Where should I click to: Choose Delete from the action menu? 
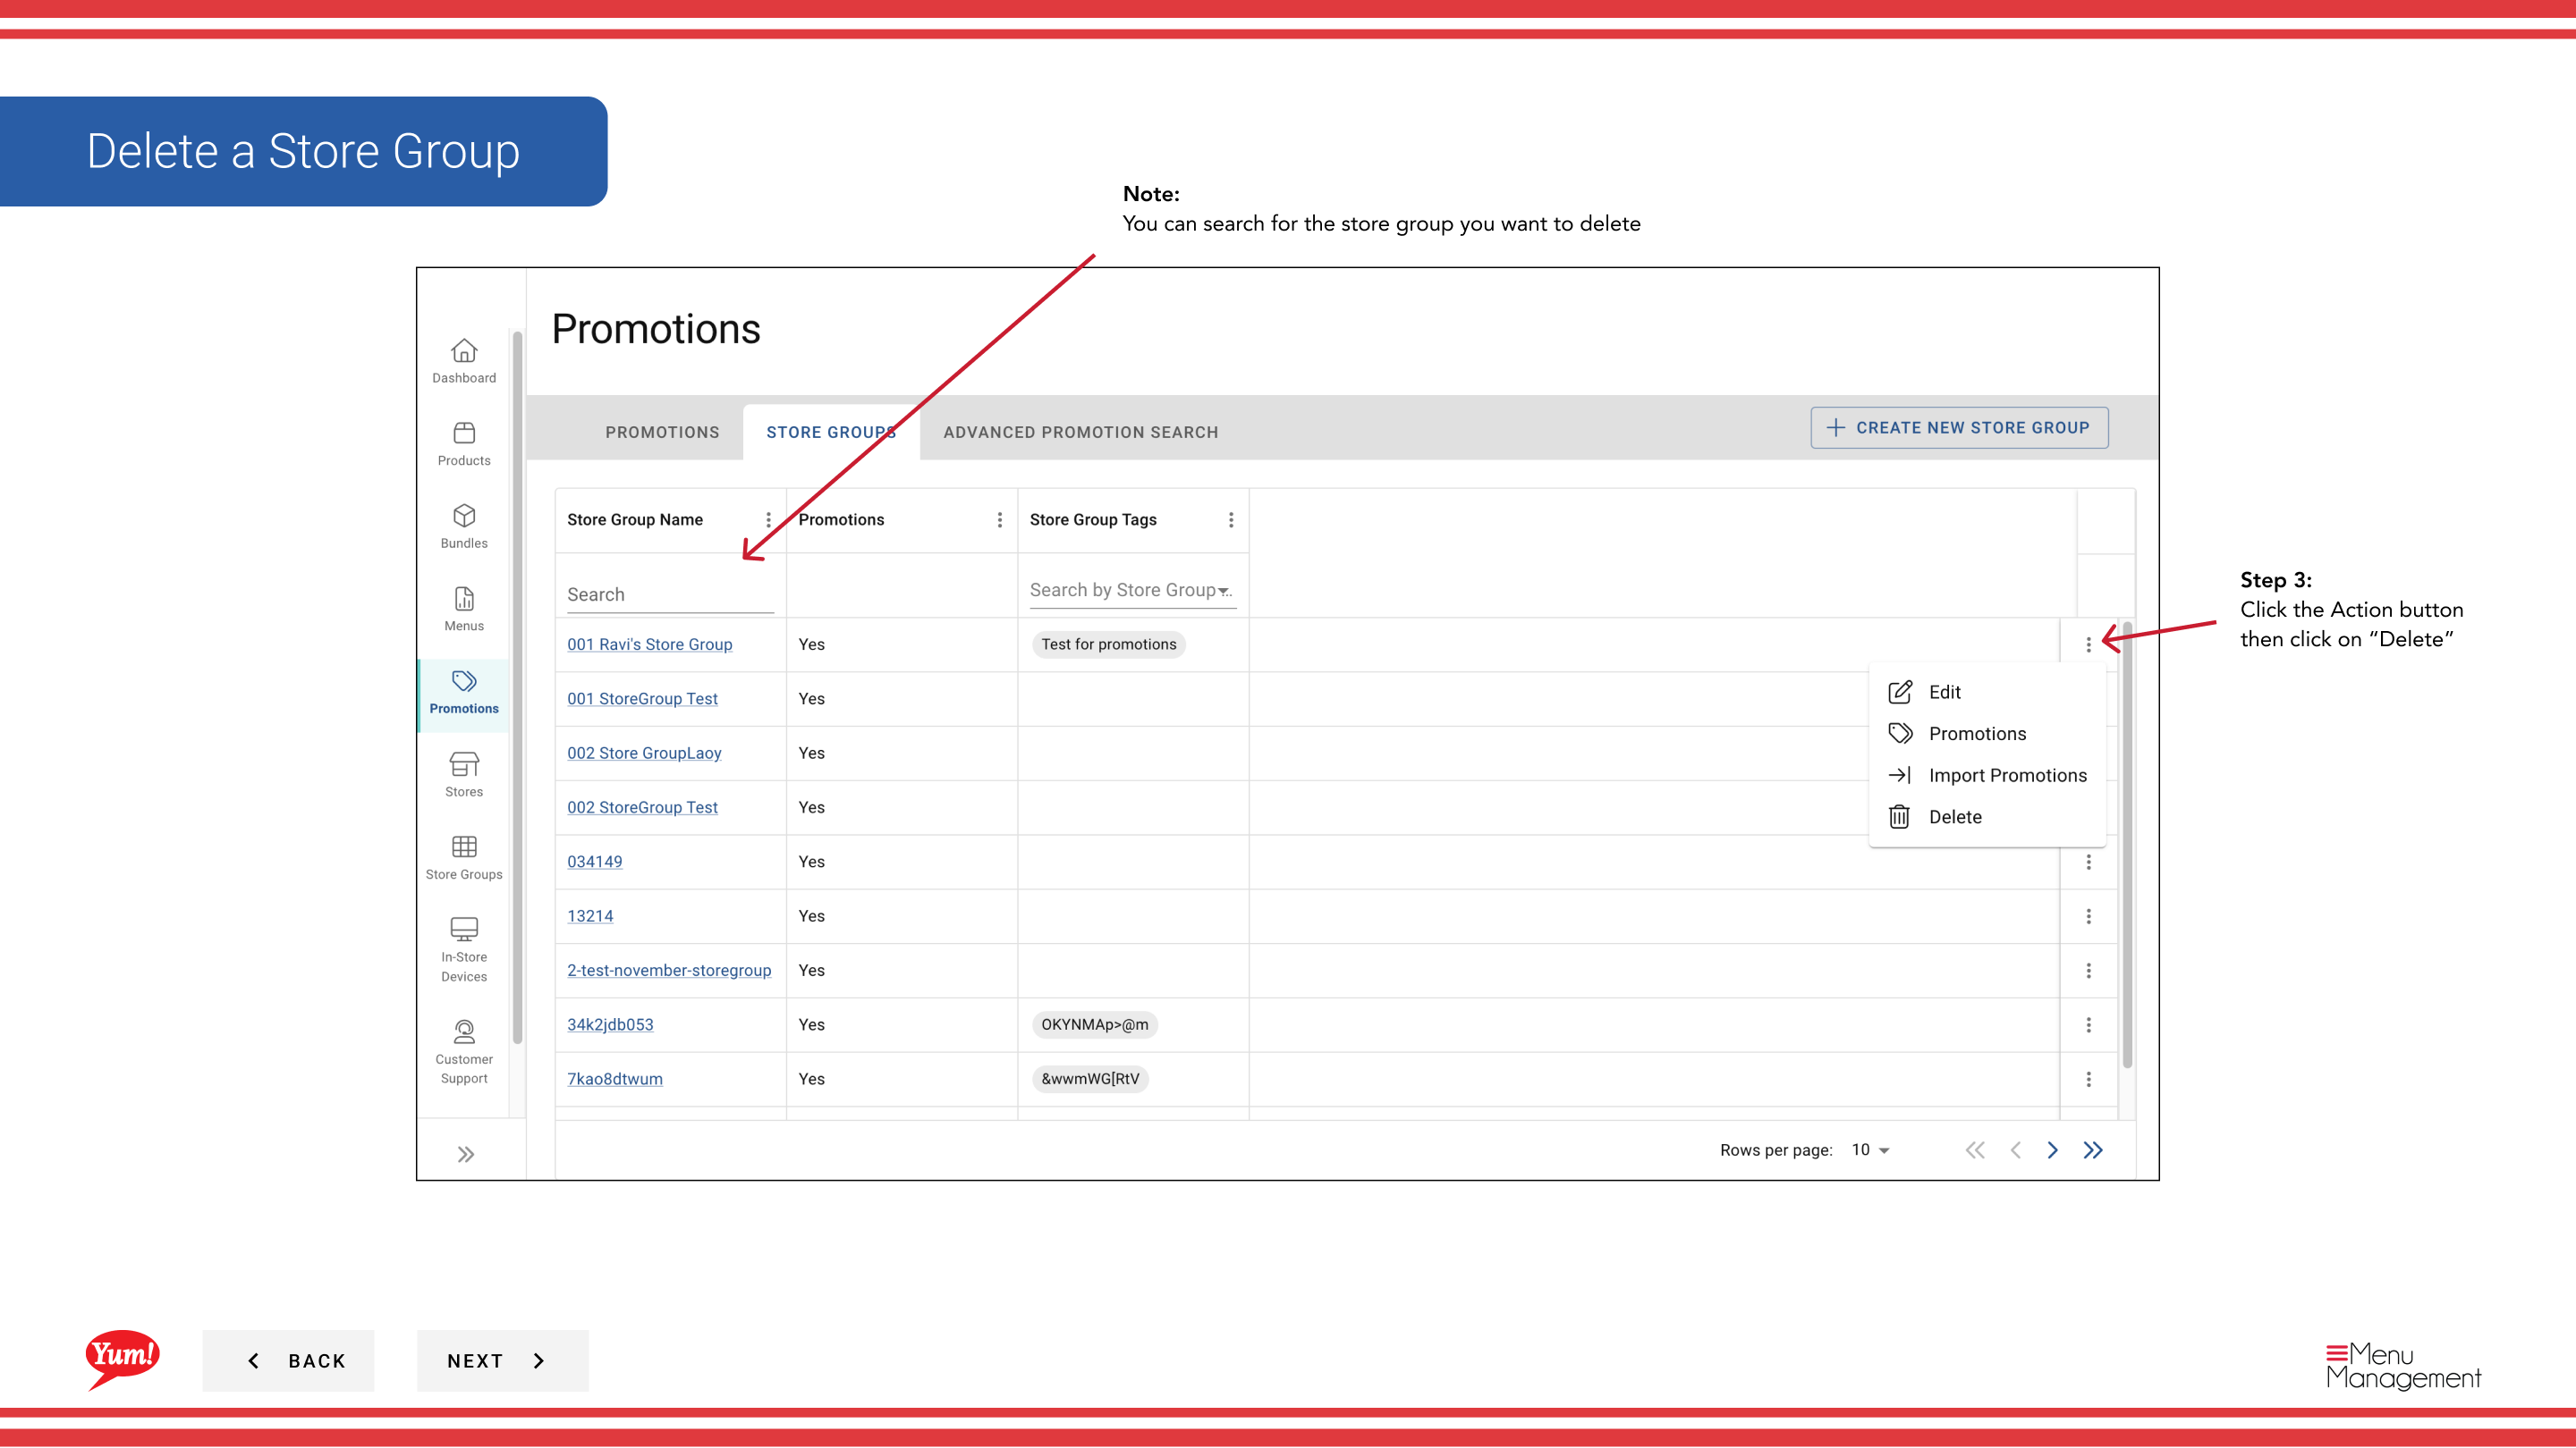(x=1987, y=816)
